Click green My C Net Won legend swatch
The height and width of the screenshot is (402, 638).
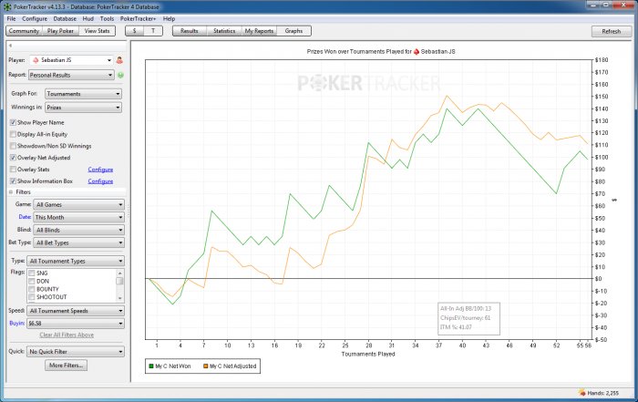point(152,366)
